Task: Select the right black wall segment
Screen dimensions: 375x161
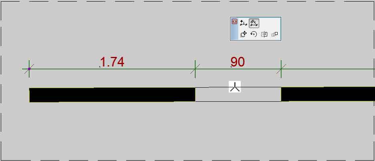Action: [x=328, y=94]
